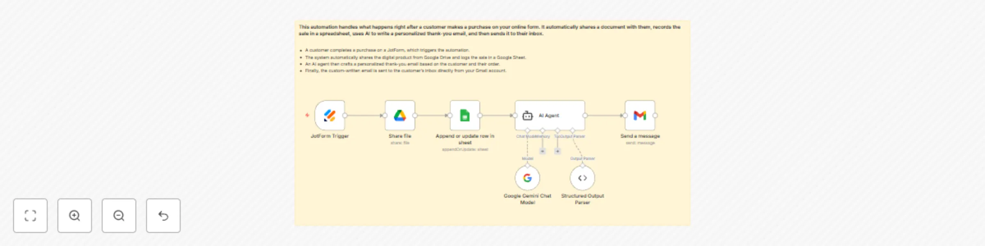Image resolution: width=985 pixels, height=246 pixels.
Task: Click the 'appendOrUpdate: sheet' subtitle text
Action: click(x=465, y=150)
